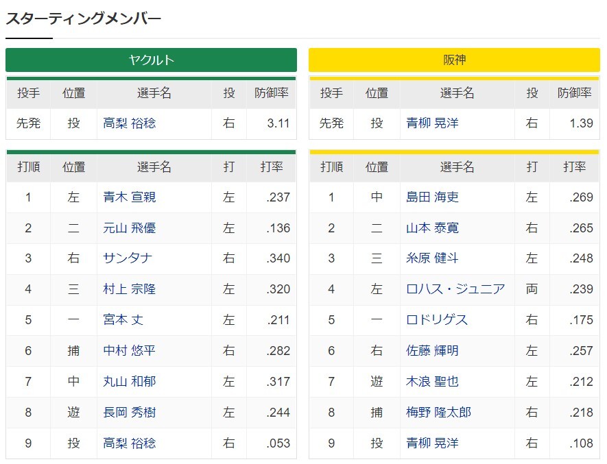Screen dimensions: 607x464
Task: Select 丸山 和郁 player link
Action: click(130, 382)
